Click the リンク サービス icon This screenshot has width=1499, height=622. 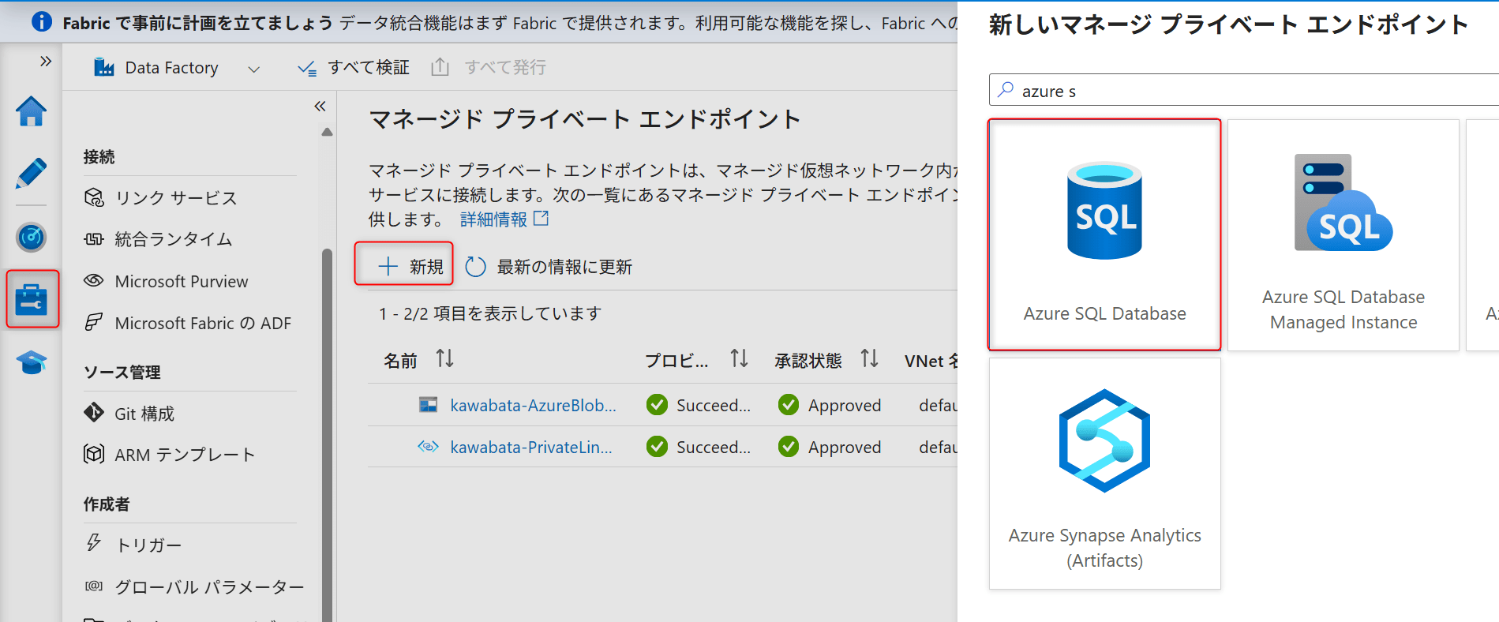pyautogui.click(x=94, y=197)
